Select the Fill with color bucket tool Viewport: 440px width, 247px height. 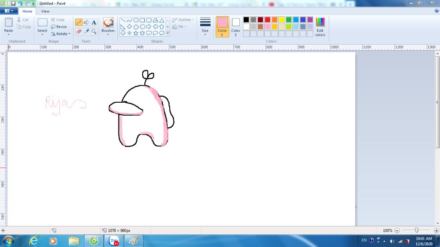[86, 22]
